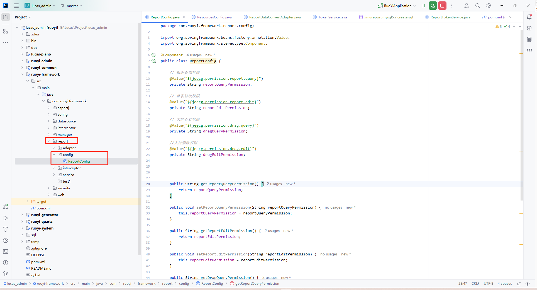Open the Database tool window

529,39
